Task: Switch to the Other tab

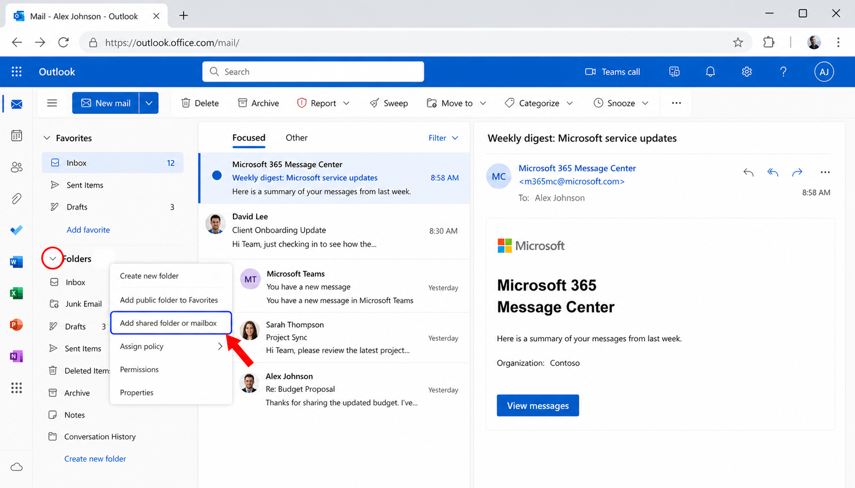Action: point(296,138)
